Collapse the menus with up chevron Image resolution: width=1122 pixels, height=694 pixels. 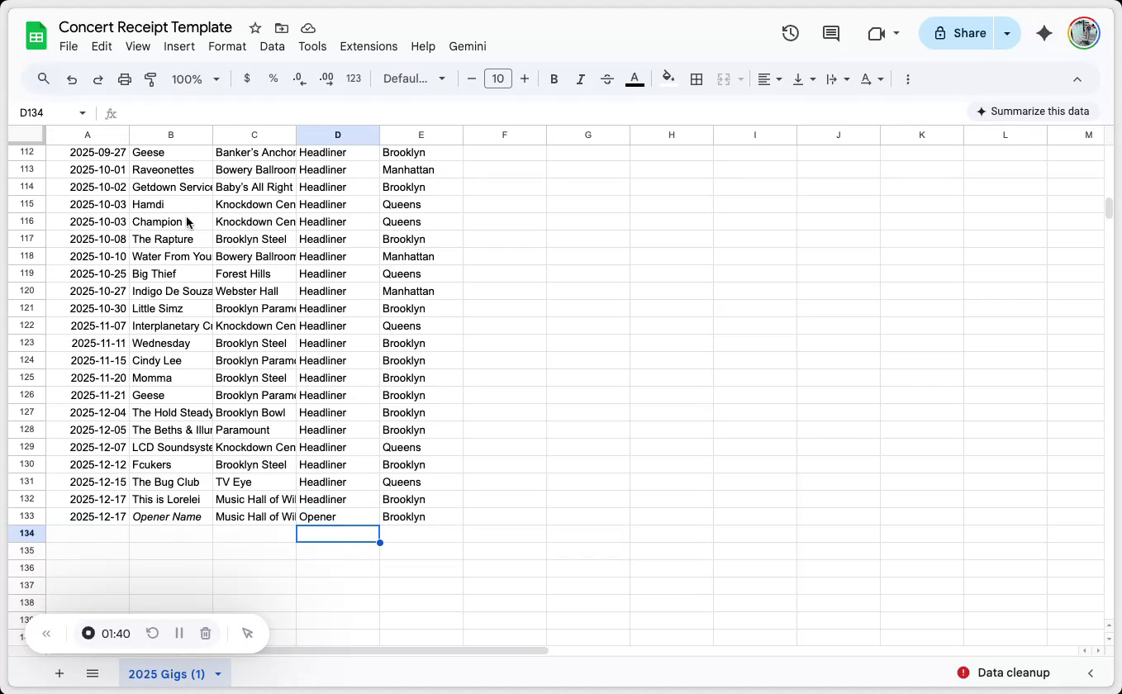[x=1077, y=79]
